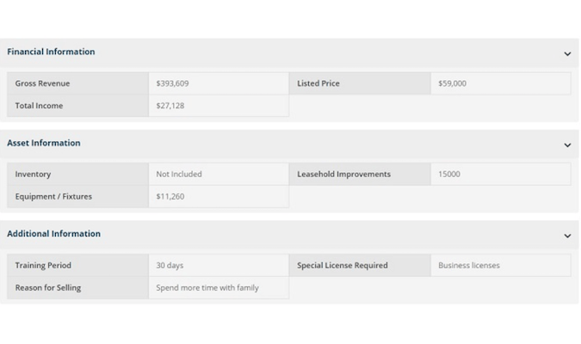The height and width of the screenshot is (344, 581).
Task: Select the Spend more time with family text
Action: [207, 287]
